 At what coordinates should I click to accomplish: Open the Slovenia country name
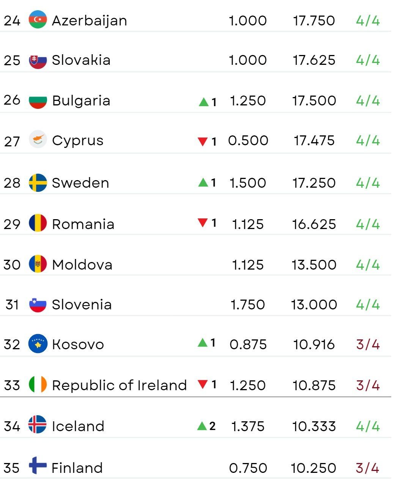click(82, 304)
